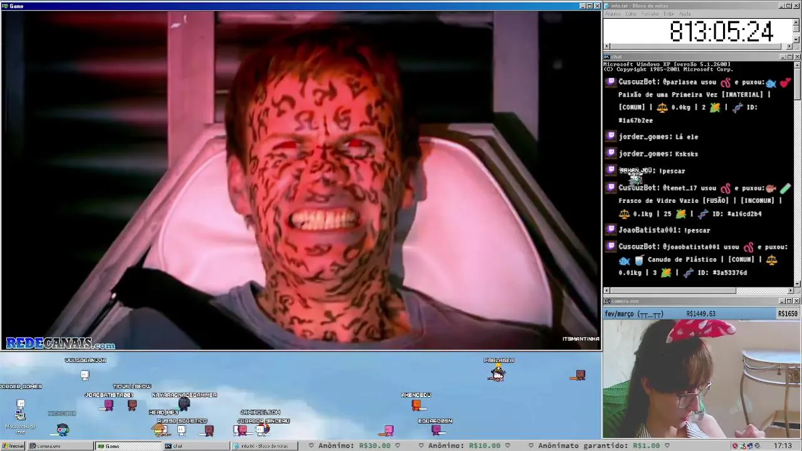
Task: Click the PARLASEA crowned character
Action: coord(497,373)
